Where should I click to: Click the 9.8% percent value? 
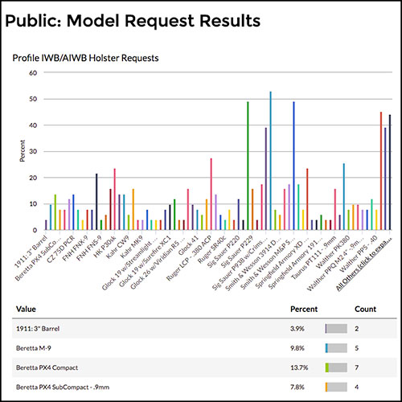point(297,348)
